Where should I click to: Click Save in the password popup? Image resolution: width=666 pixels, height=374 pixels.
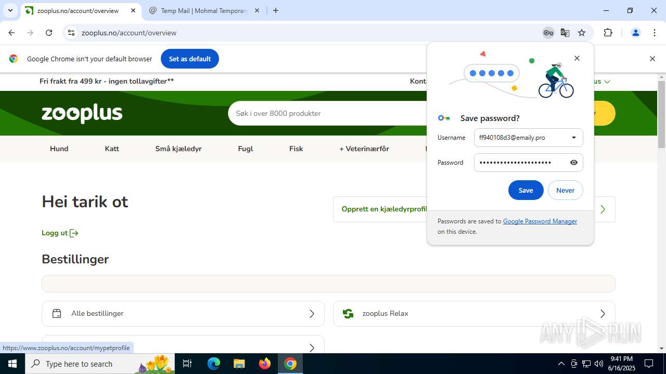526,190
